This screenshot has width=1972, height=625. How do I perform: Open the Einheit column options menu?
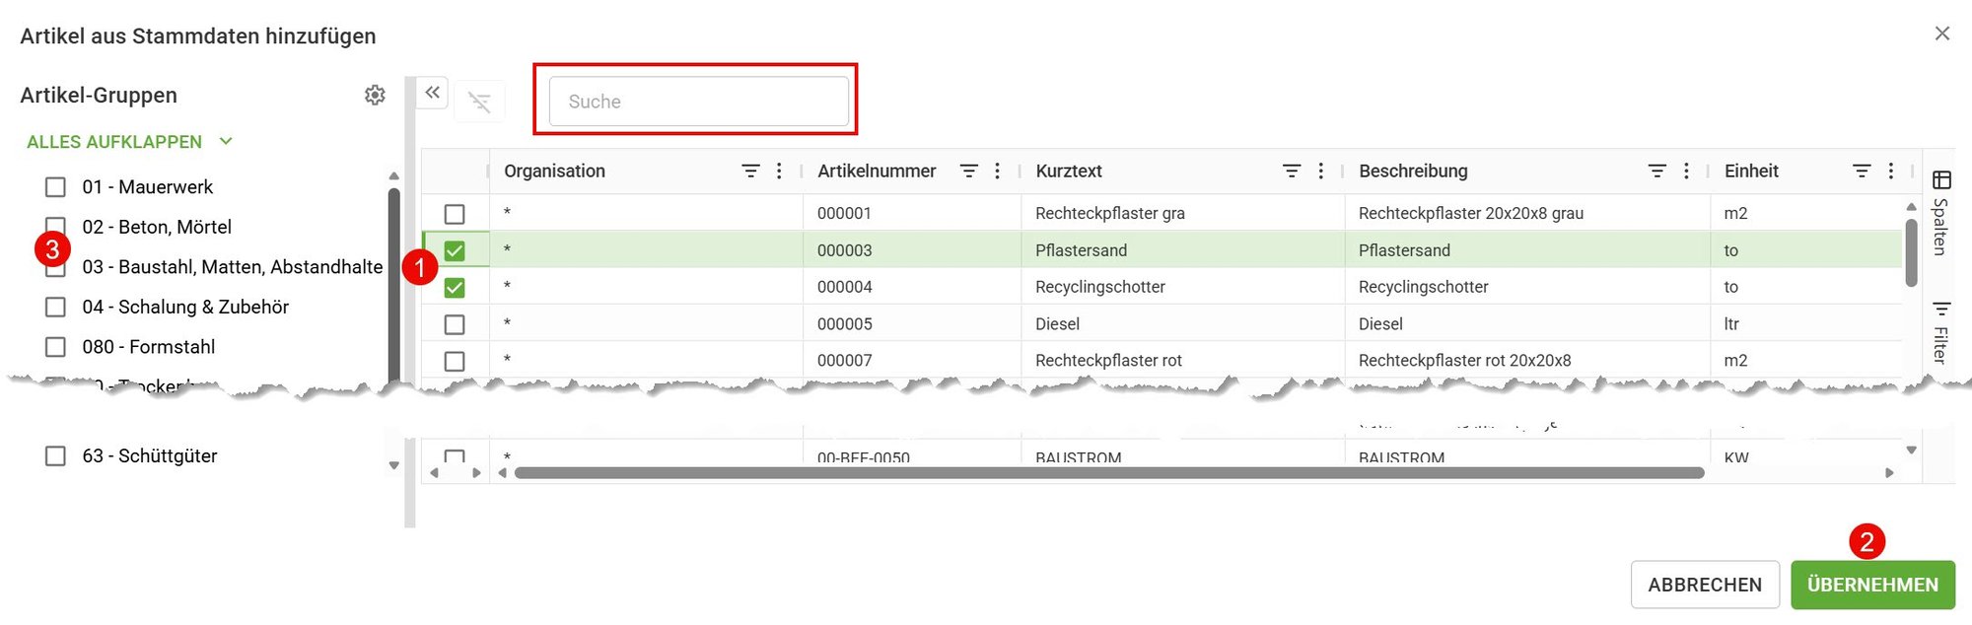click(x=1891, y=171)
